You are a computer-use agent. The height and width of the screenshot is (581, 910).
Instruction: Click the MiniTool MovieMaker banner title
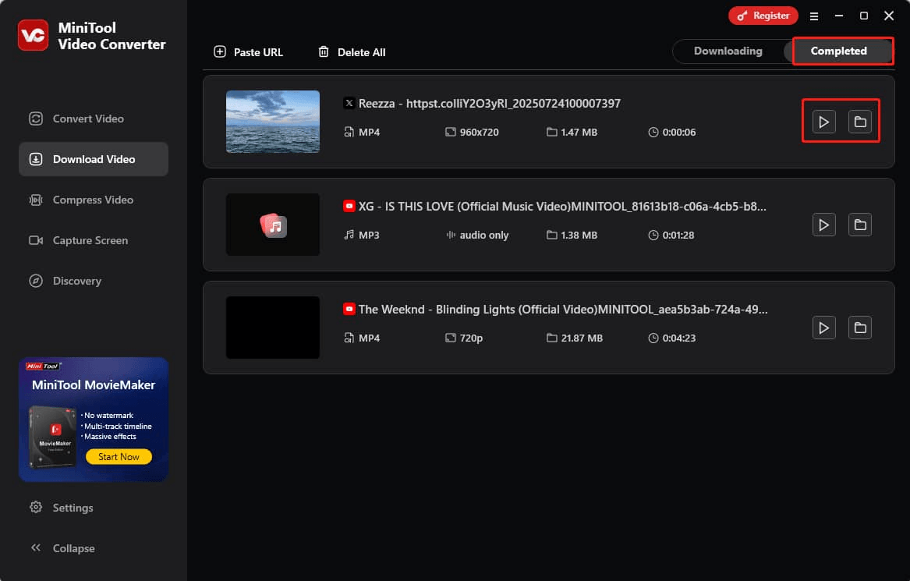click(94, 385)
